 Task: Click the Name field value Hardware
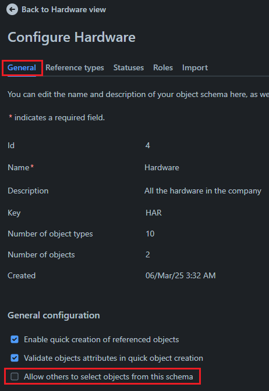[x=162, y=167]
